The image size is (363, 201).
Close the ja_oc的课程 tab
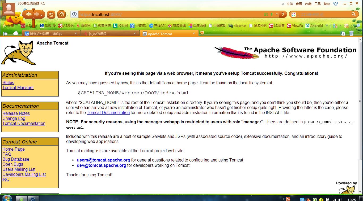(x=135, y=33)
